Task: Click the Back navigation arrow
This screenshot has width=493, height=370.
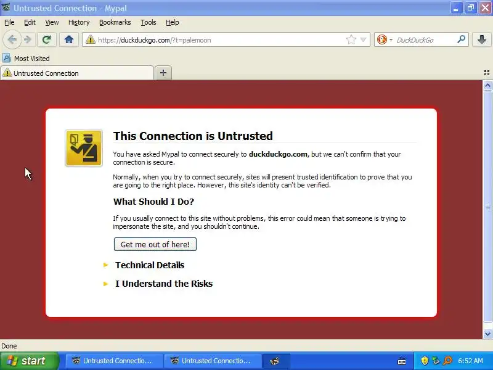Action: click(12, 40)
